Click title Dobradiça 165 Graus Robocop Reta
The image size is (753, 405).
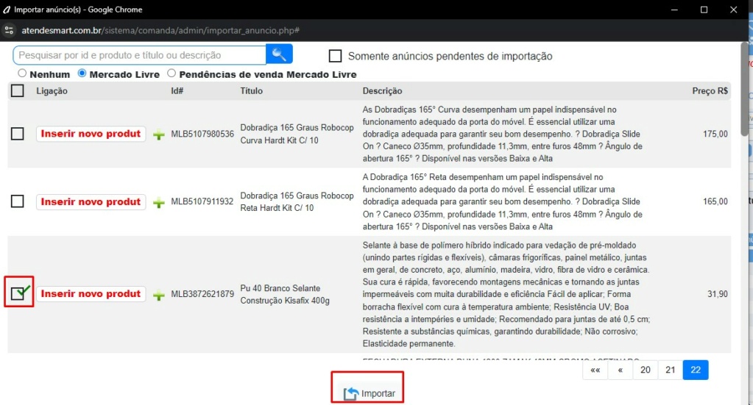[297, 202]
